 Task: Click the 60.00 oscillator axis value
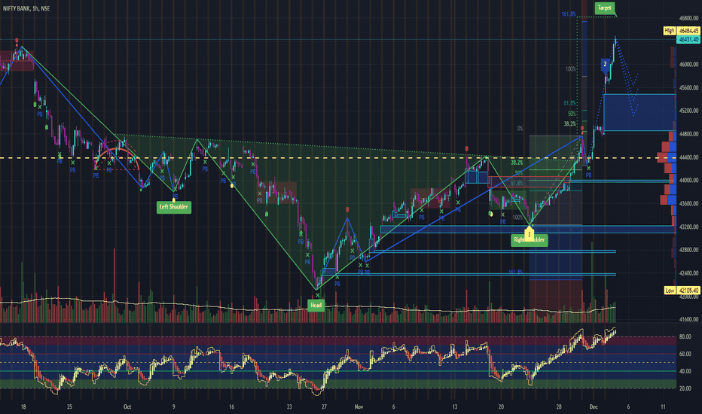pyautogui.click(x=685, y=354)
